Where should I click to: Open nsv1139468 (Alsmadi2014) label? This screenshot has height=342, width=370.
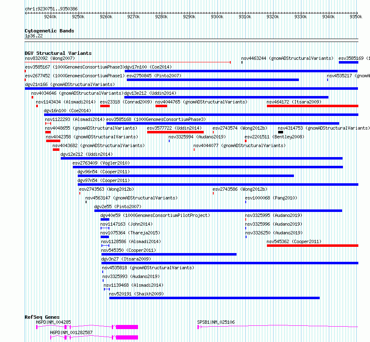(133, 285)
